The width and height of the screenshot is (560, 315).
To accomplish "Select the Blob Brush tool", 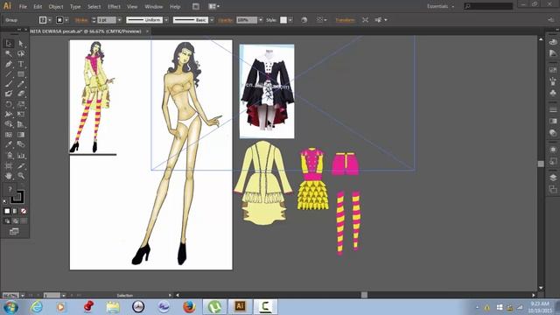I will pos(9,94).
